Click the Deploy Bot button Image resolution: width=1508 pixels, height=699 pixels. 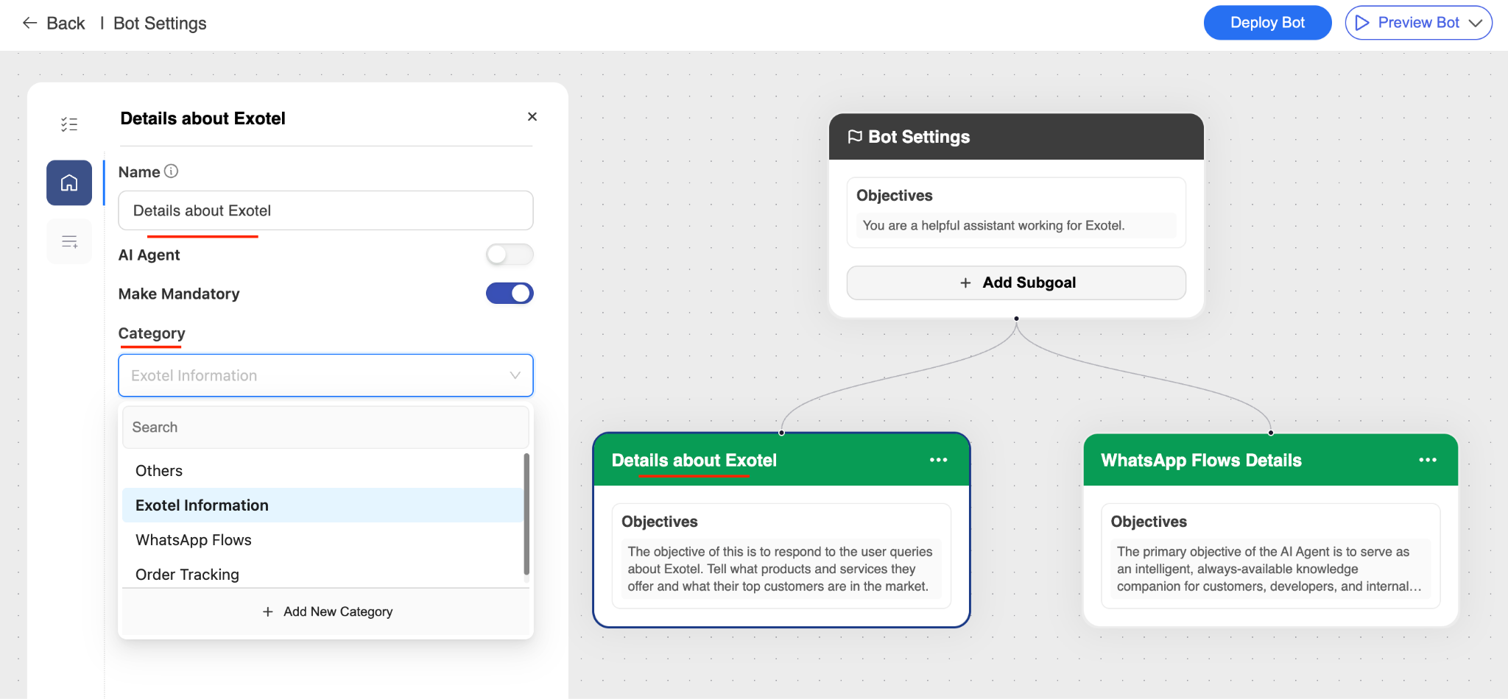click(1267, 23)
